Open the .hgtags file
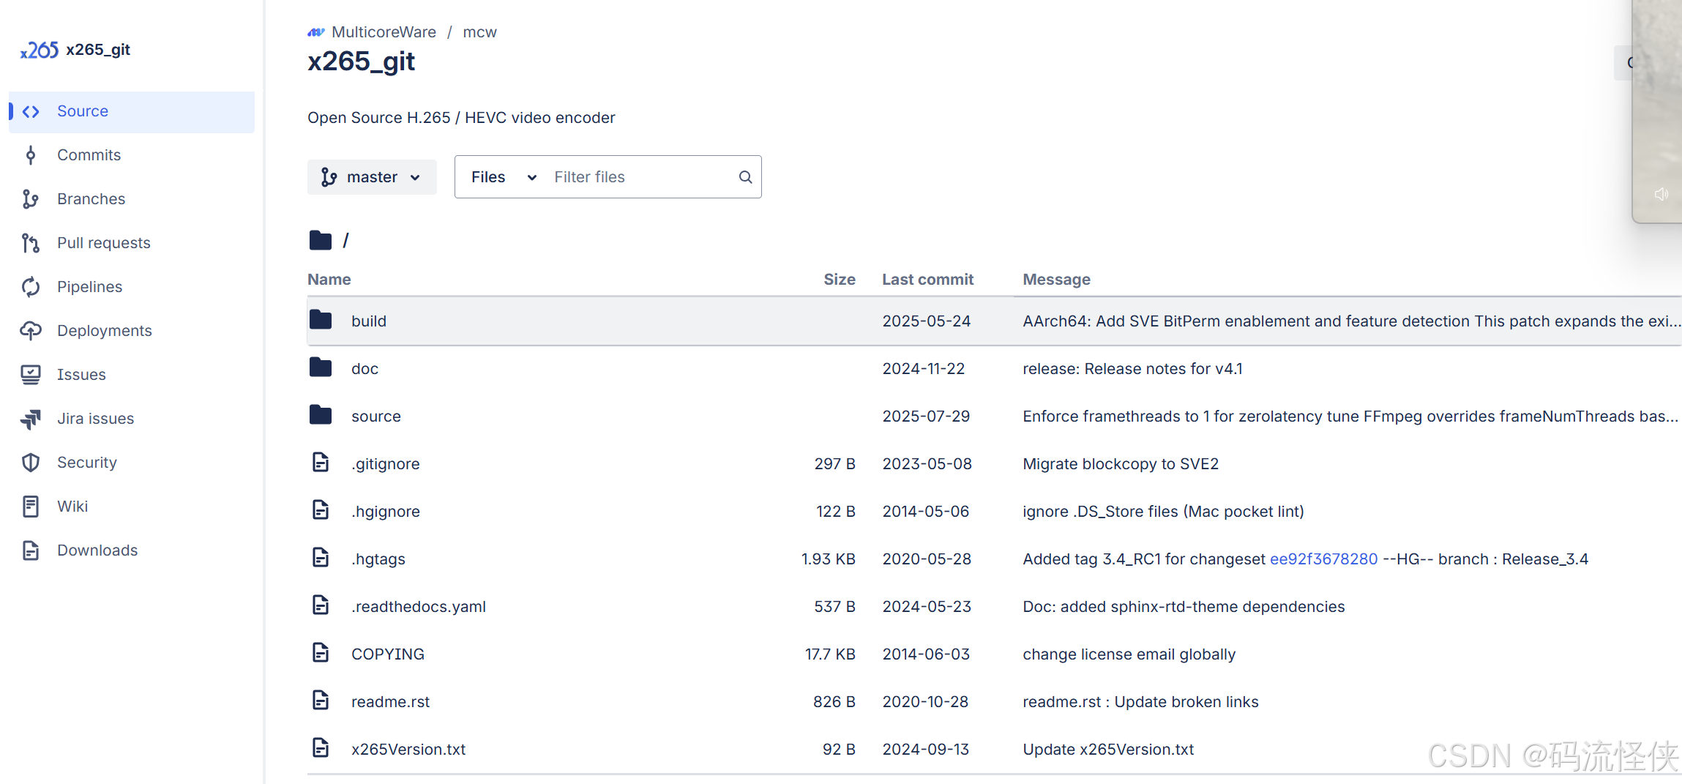This screenshot has height=784, width=1682. click(x=378, y=559)
